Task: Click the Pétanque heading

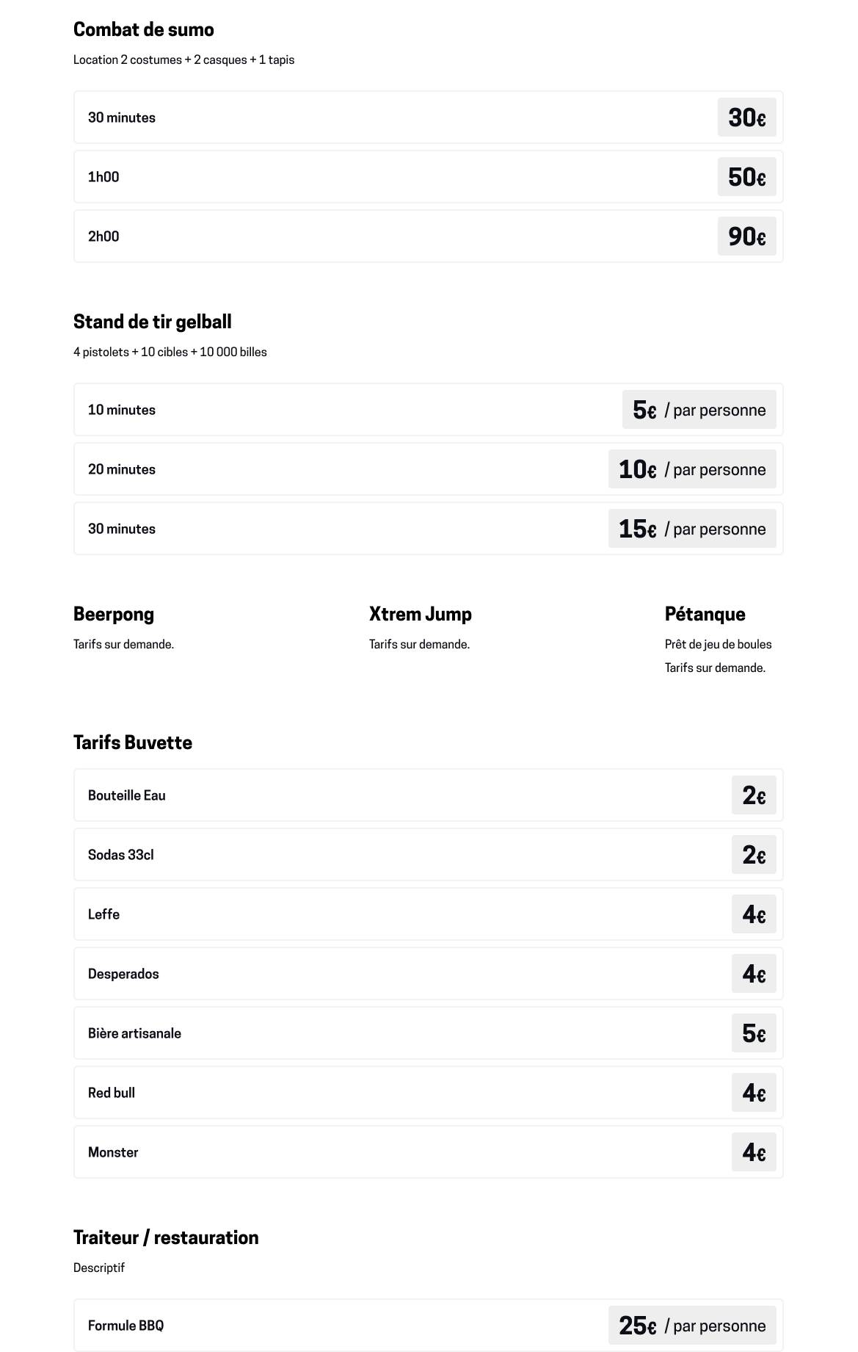Action: pos(705,614)
